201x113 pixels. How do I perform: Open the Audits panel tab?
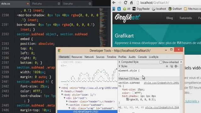pos(132,57)
